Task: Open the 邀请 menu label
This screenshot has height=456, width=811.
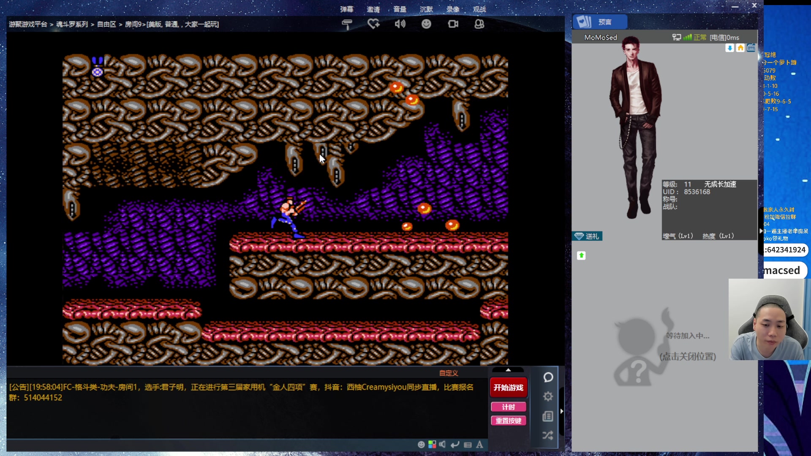Action: [x=373, y=9]
